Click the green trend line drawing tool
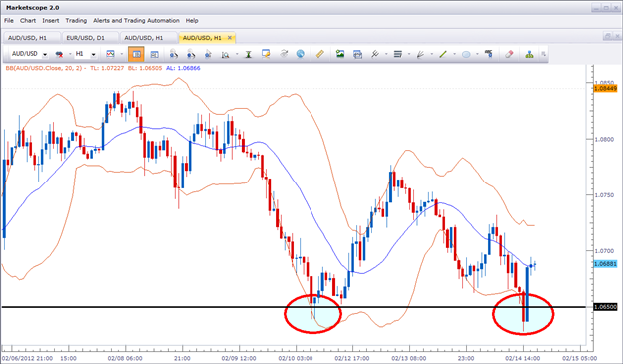623x364 pixels. tap(443, 54)
